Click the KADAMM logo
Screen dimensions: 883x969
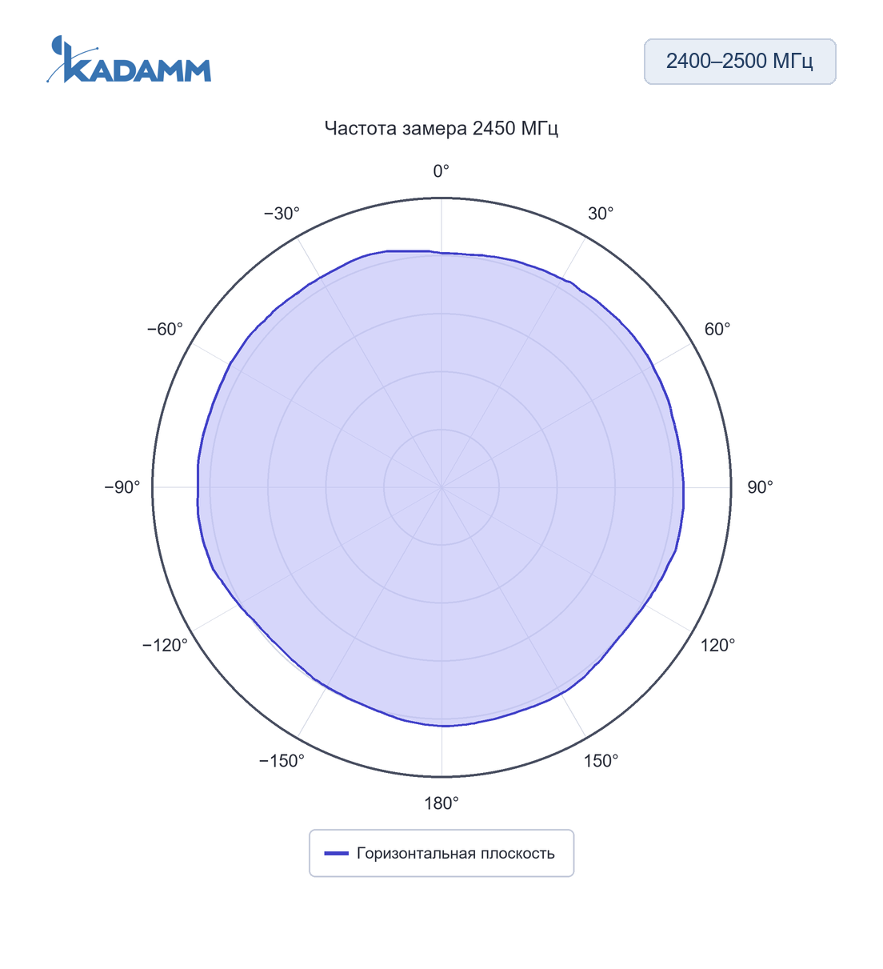[x=129, y=59]
